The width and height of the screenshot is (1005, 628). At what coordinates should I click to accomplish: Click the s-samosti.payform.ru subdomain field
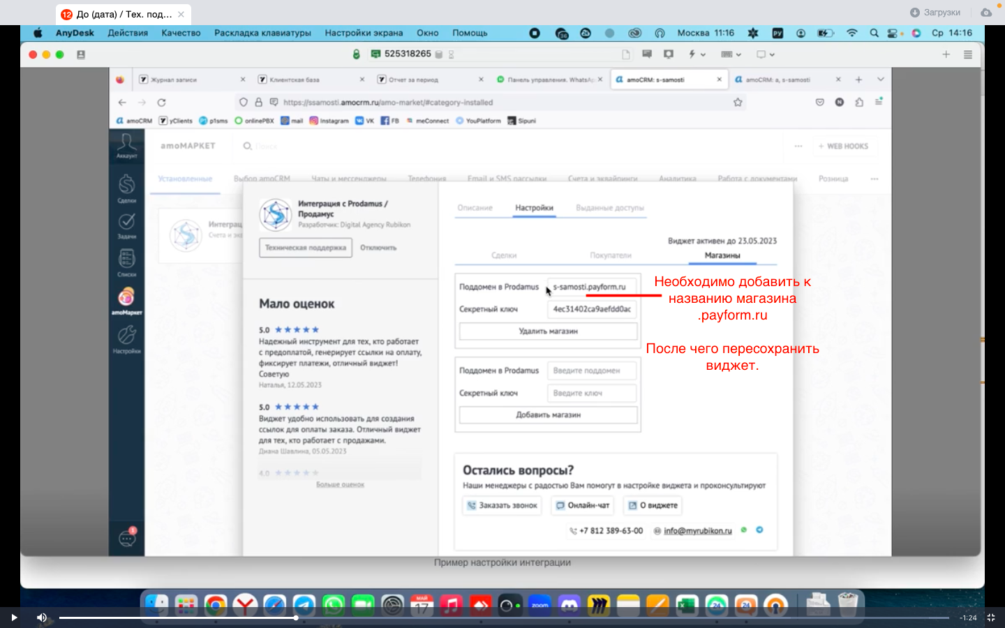[592, 287]
